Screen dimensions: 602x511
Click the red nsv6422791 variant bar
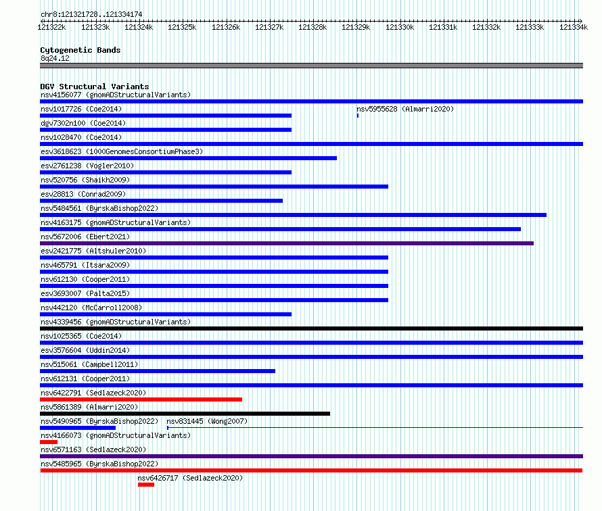click(141, 399)
